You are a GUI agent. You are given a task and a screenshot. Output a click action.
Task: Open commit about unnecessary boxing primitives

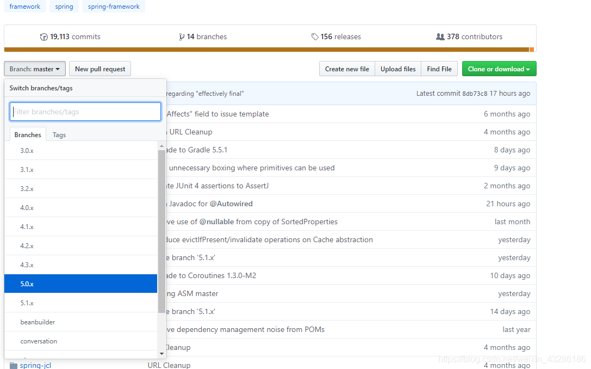(251, 168)
